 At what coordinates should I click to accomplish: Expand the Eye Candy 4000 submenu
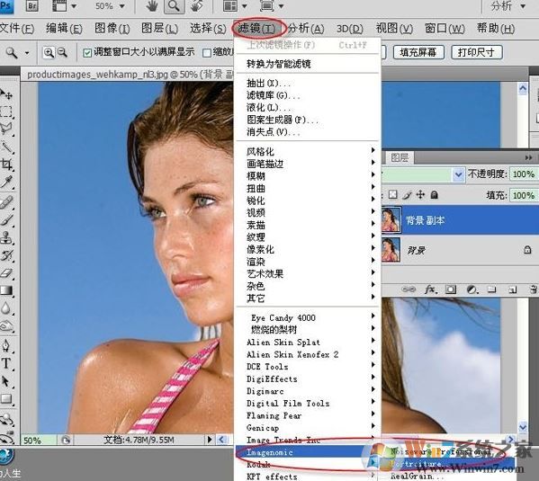(x=309, y=317)
